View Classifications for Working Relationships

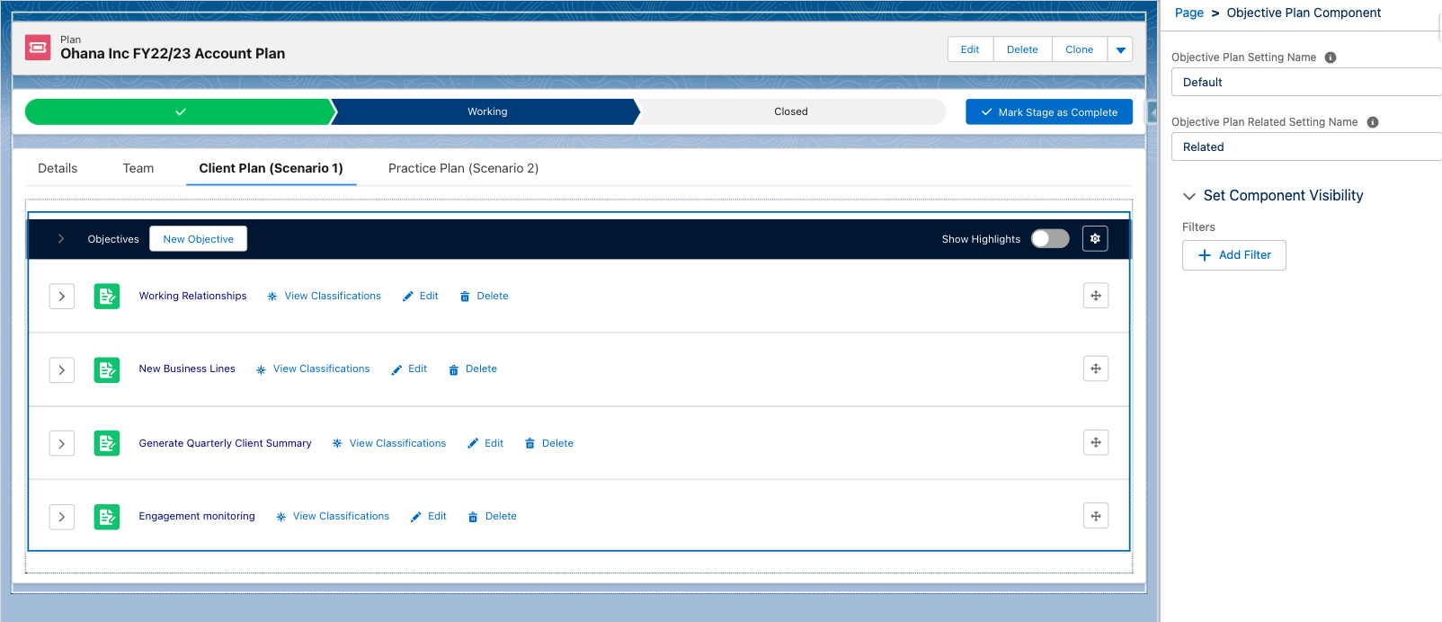pos(324,296)
